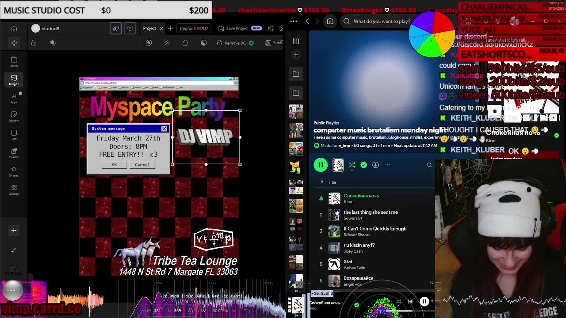Open the second folder in Spotify library

(x=296, y=93)
